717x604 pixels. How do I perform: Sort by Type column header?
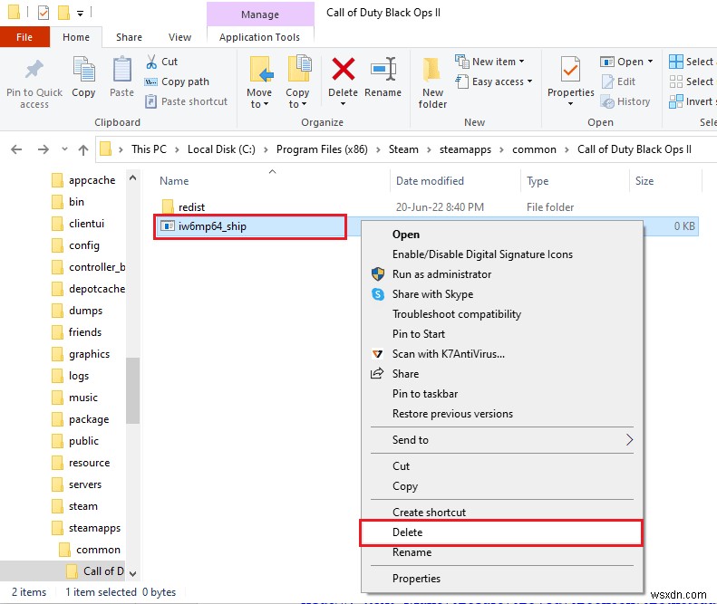pos(576,181)
